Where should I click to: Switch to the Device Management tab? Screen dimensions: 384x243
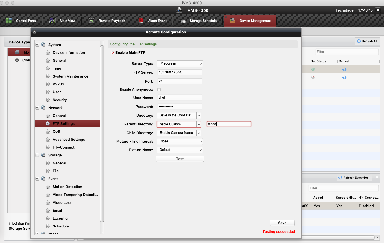(250, 21)
